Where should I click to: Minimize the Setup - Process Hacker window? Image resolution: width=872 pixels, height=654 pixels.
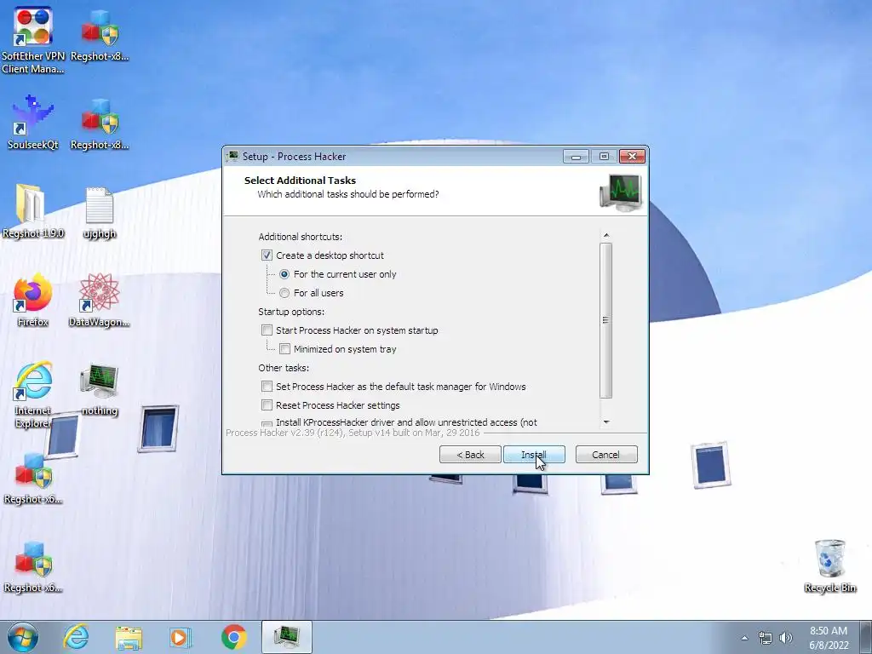click(576, 157)
